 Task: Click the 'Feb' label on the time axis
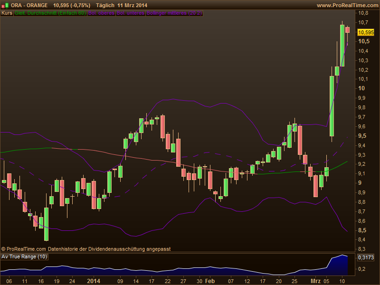click(210, 281)
